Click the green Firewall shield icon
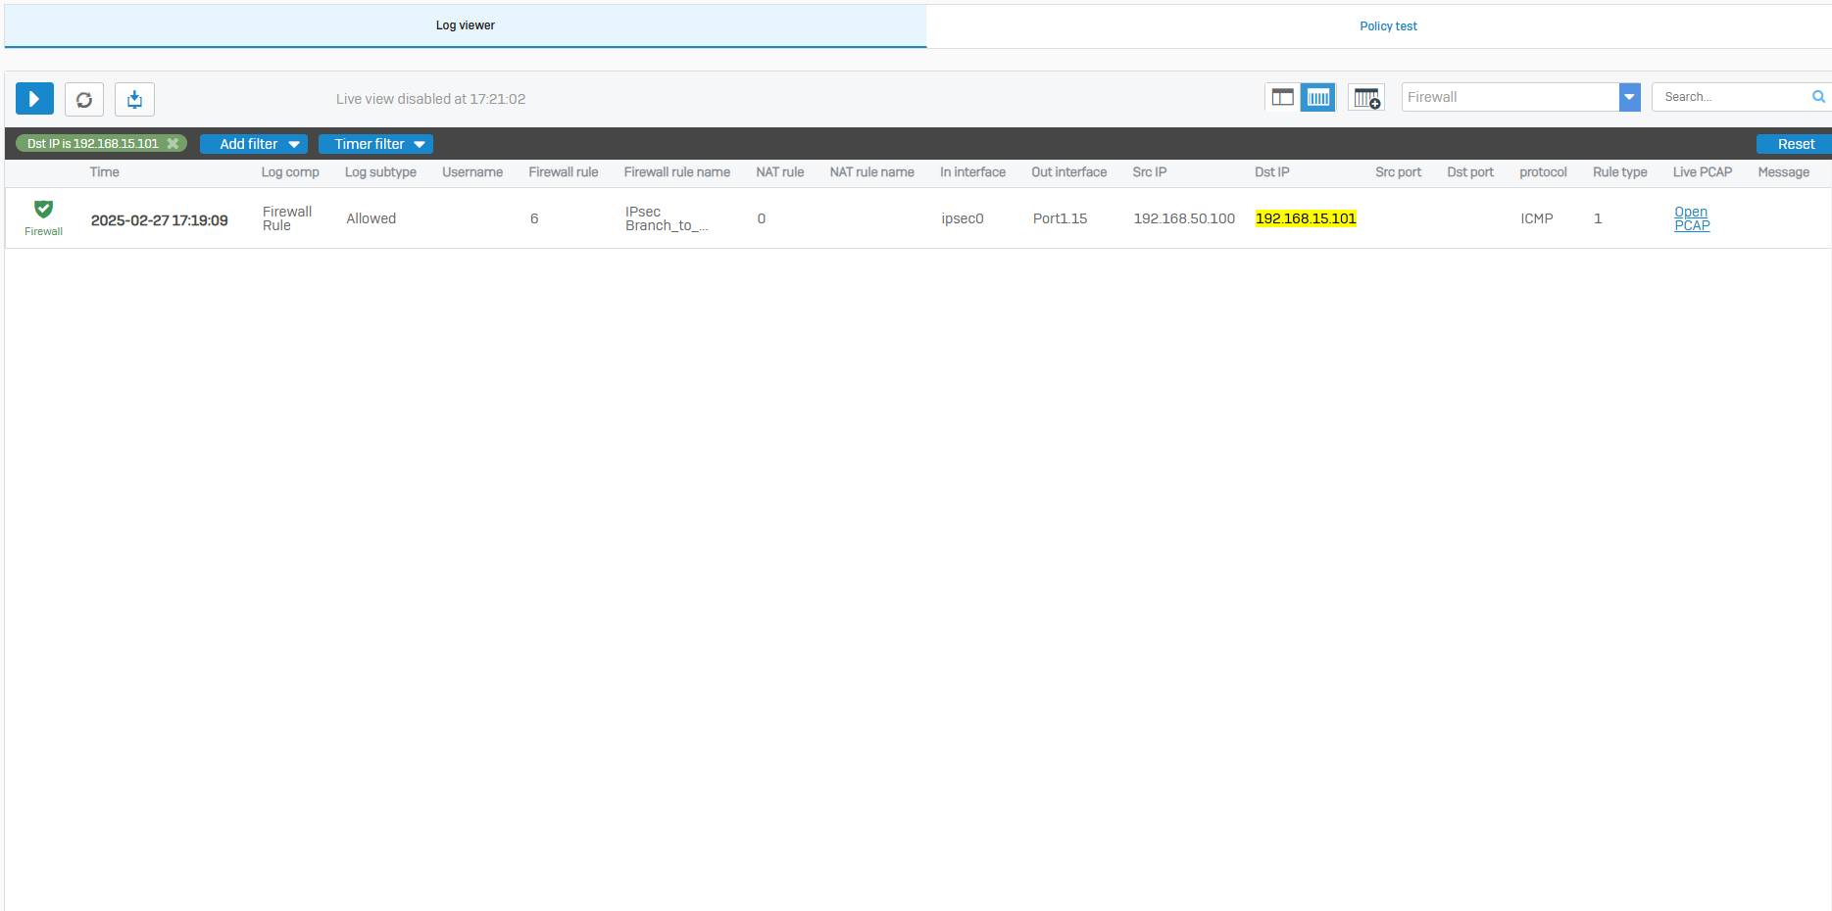This screenshot has width=1832, height=911. coord(43,209)
